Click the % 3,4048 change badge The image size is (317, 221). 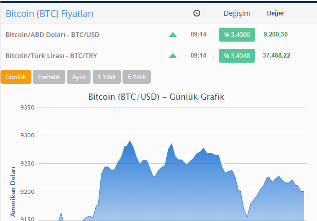(237, 56)
